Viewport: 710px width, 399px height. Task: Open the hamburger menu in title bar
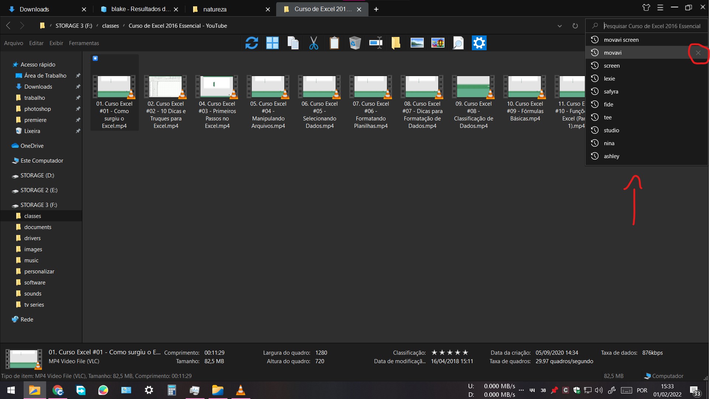(x=661, y=7)
